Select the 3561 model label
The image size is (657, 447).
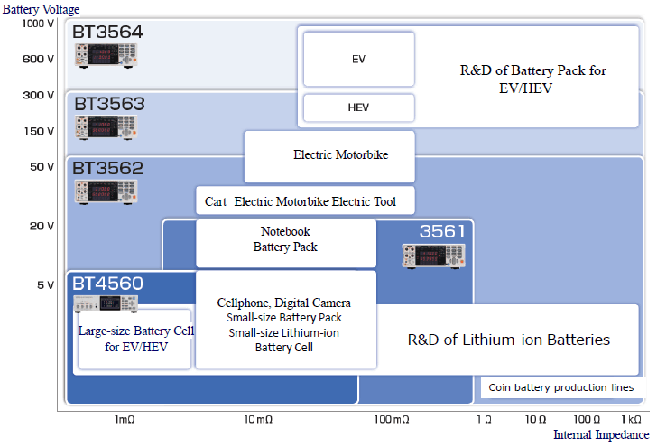pyautogui.click(x=441, y=232)
